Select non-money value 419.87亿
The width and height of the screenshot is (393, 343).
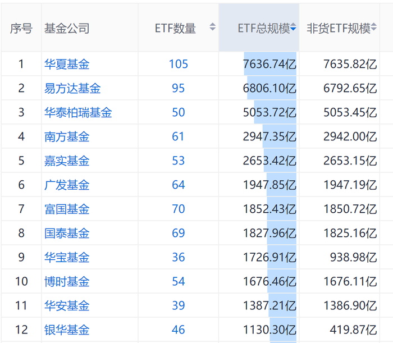[x=353, y=330]
